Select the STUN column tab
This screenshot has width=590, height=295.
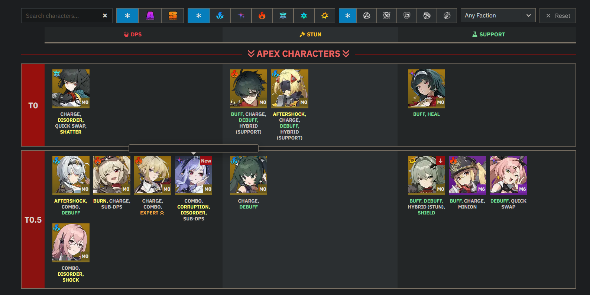pyautogui.click(x=310, y=35)
